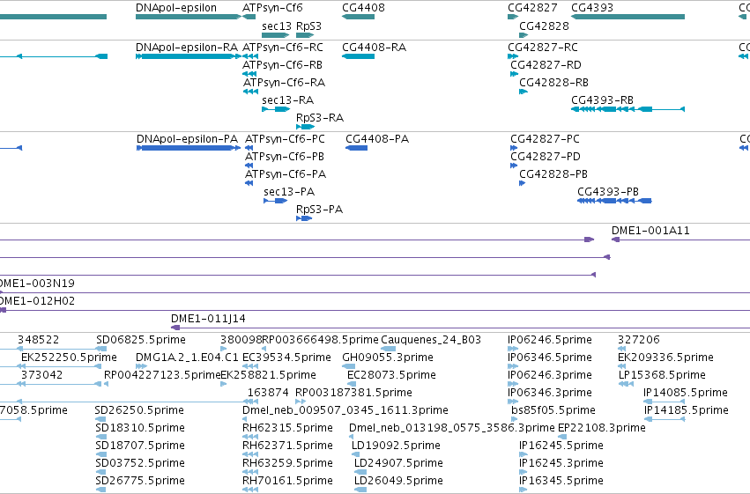Select the IP06346.5prime EST label

click(550, 358)
